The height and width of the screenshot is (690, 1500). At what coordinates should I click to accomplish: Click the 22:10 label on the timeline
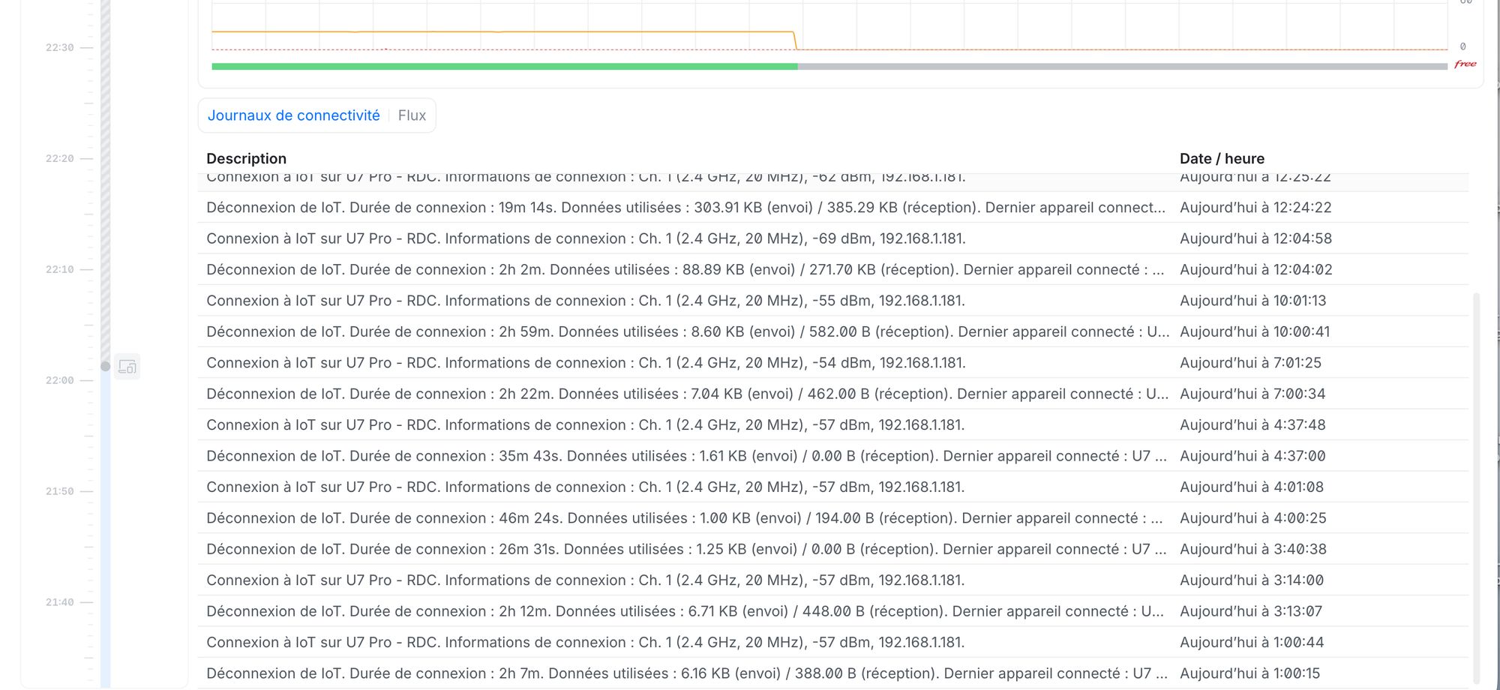(59, 269)
